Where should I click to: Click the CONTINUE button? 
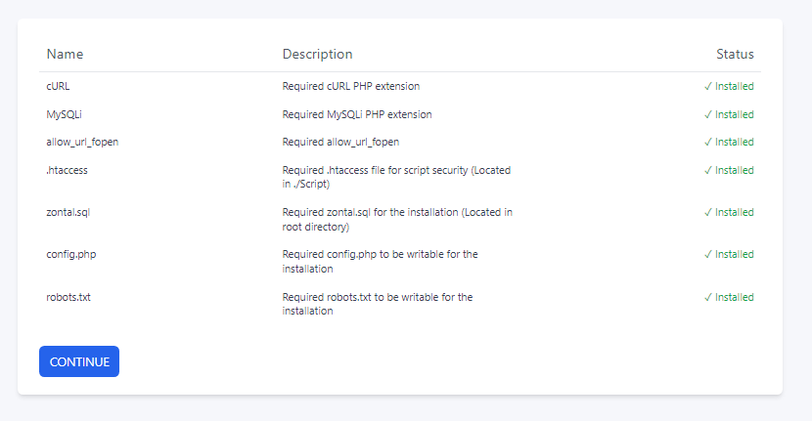click(x=79, y=361)
